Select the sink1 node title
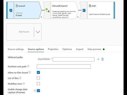Screen dimensions: 127x95 coord(94,6)
